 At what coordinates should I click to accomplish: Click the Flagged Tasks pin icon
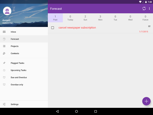4,63
